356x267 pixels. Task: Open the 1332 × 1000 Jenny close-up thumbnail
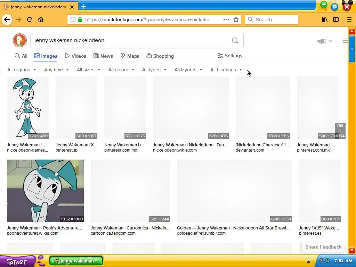point(45,191)
